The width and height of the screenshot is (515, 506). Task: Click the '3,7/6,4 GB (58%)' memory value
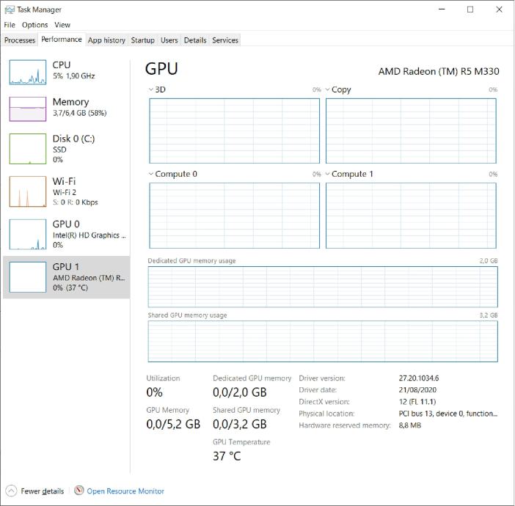pos(80,113)
